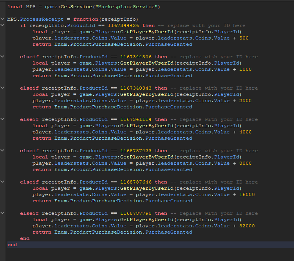Click the product ID 1167344426
This screenshot has height=261, width=294.
(x=123, y=25)
